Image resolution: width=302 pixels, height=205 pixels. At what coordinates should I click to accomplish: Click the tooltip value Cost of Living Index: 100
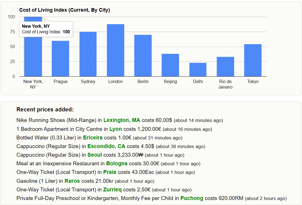[x=46, y=32]
